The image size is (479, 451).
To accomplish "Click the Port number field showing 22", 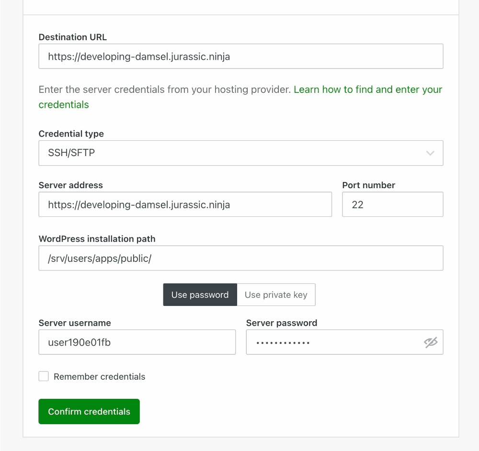I will tap(392, 205).
